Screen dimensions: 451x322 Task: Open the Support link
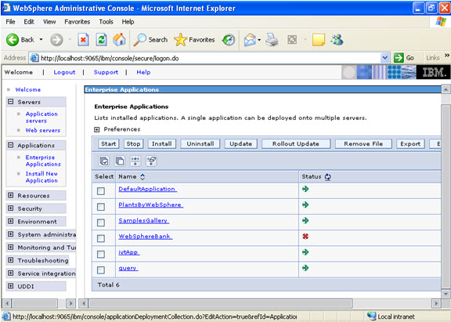[106, 72]
